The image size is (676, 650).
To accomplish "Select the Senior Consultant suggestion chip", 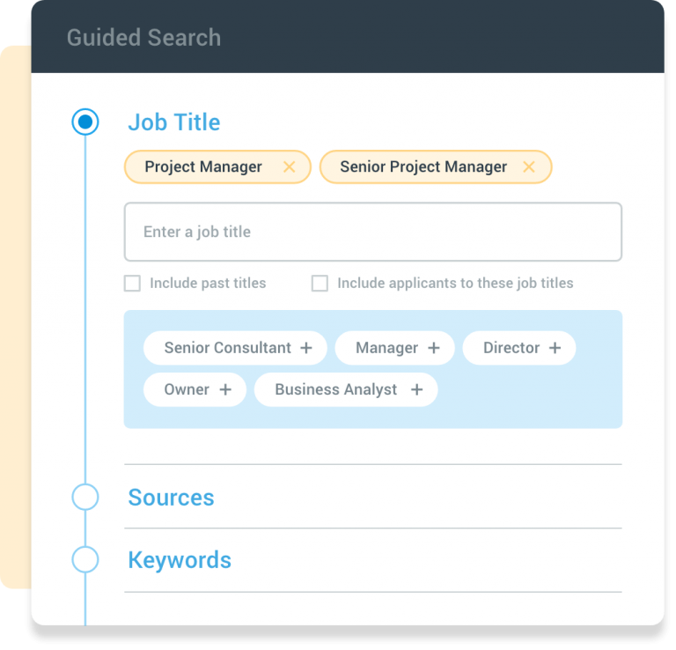I will coord(227,348).
